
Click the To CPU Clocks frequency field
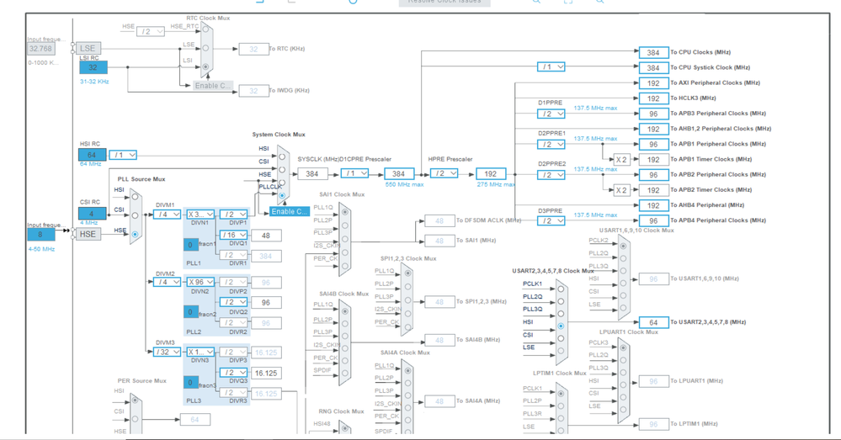[x=652, y=52]
